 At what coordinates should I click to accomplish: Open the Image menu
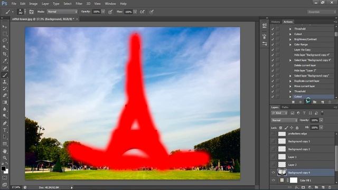coord(33,4)
